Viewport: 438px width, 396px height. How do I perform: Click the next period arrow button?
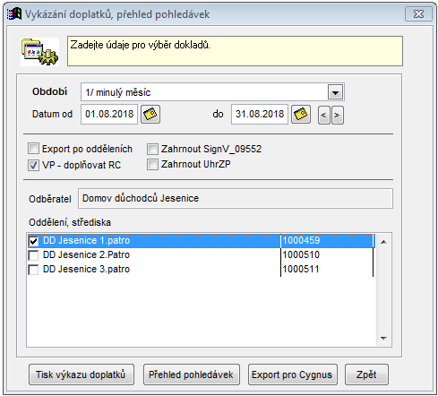(x=338, y=115)
